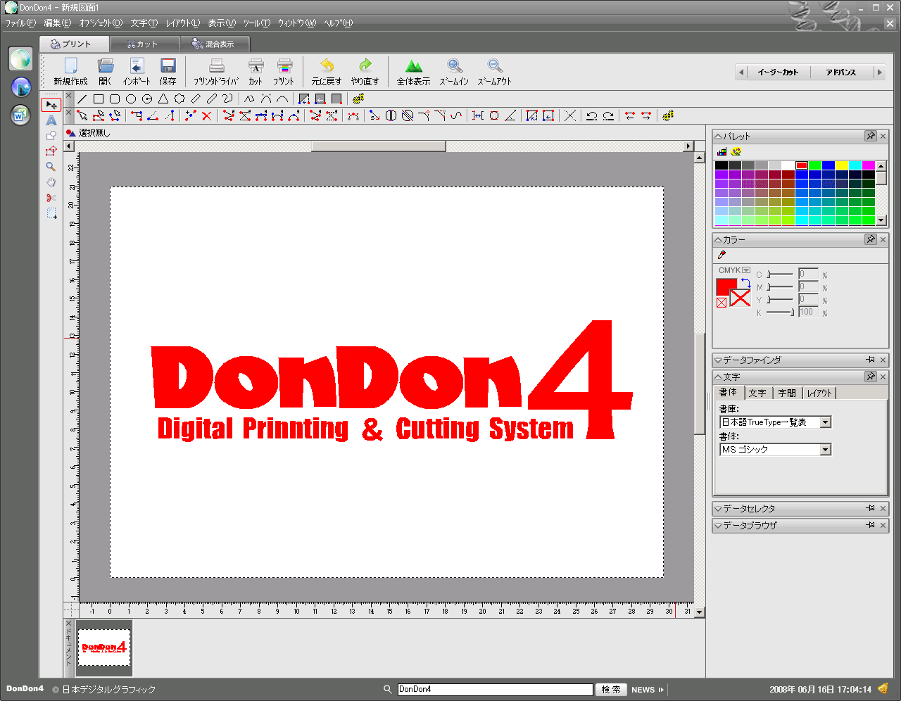
Task: Pick the yellow swatch in palette top row
Action: tap(842, 165)
